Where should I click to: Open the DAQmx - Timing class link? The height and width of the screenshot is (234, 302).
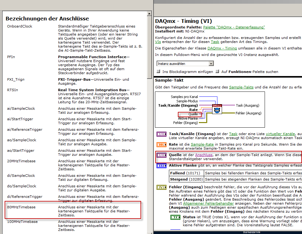(222, 48)
